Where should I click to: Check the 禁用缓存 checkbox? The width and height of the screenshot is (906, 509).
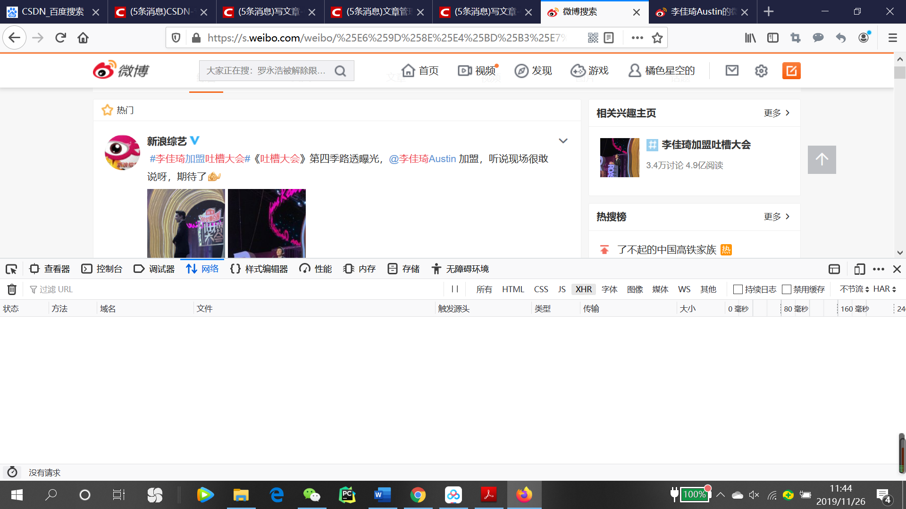[787, 289]
